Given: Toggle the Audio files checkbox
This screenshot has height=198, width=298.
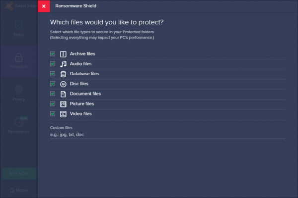Looking at the screenshot, I should click(x=53, y=64).
